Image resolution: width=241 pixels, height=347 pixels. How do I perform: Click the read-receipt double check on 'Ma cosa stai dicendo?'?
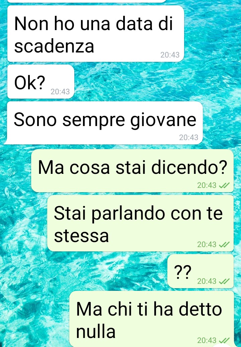224,186
